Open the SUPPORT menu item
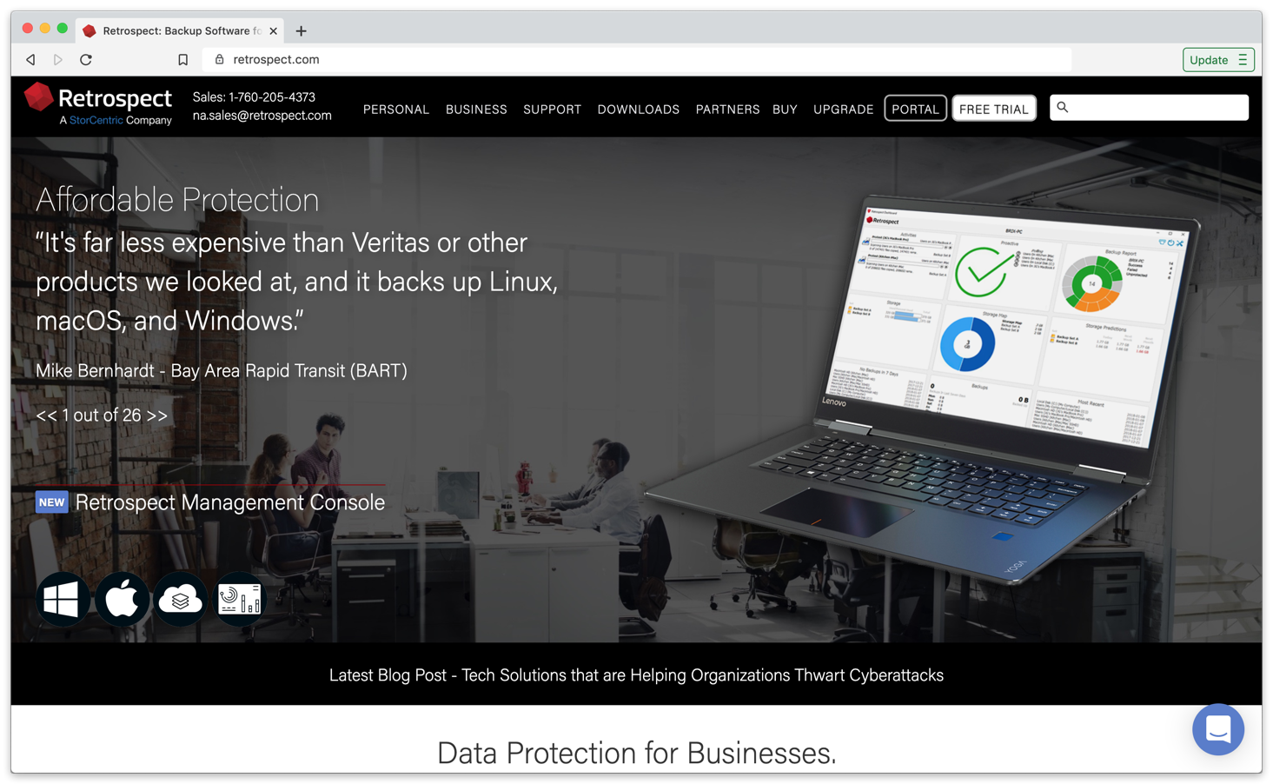 pyautogui.click(x=552, y=110)
